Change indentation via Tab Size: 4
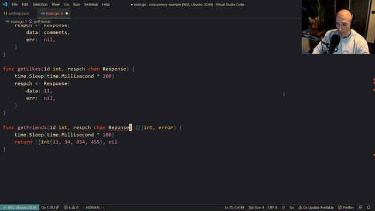Image resolution: width=375 pixels, height=211 pixels. (256, 207)
